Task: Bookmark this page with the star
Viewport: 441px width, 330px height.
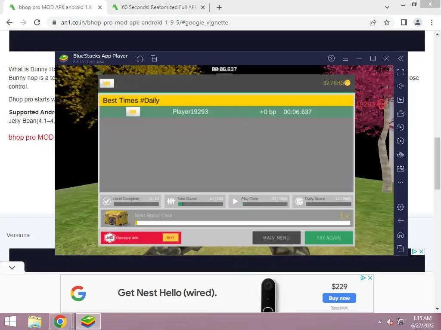Action: coord(387,22)
